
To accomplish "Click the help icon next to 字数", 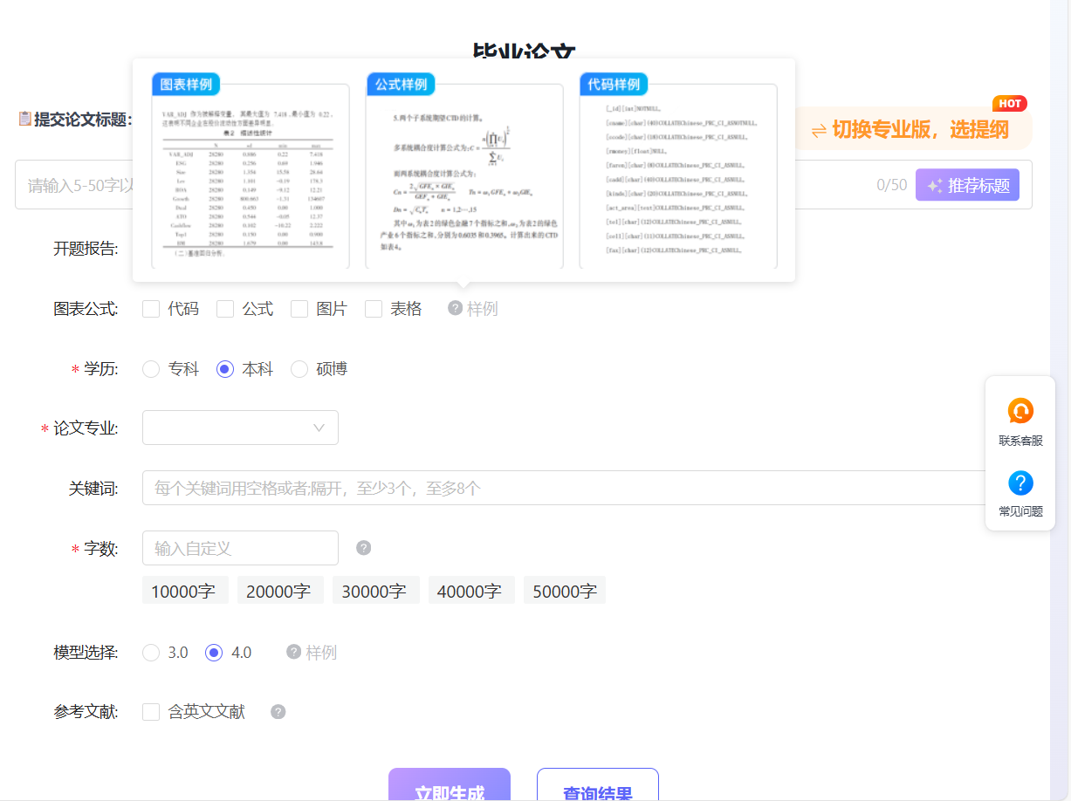I will [x=363, y=548].
